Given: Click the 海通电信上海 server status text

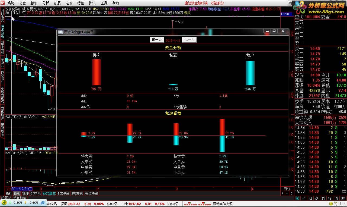Looking at the screenshot, I should click(x=223, y=204).
